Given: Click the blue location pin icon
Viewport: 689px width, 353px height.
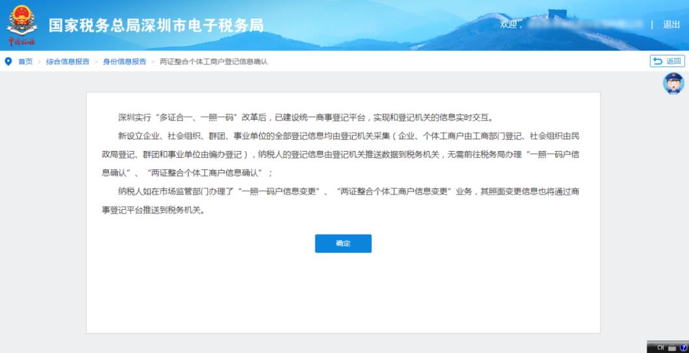Looking at the screenshot, I should pos(8,61).
